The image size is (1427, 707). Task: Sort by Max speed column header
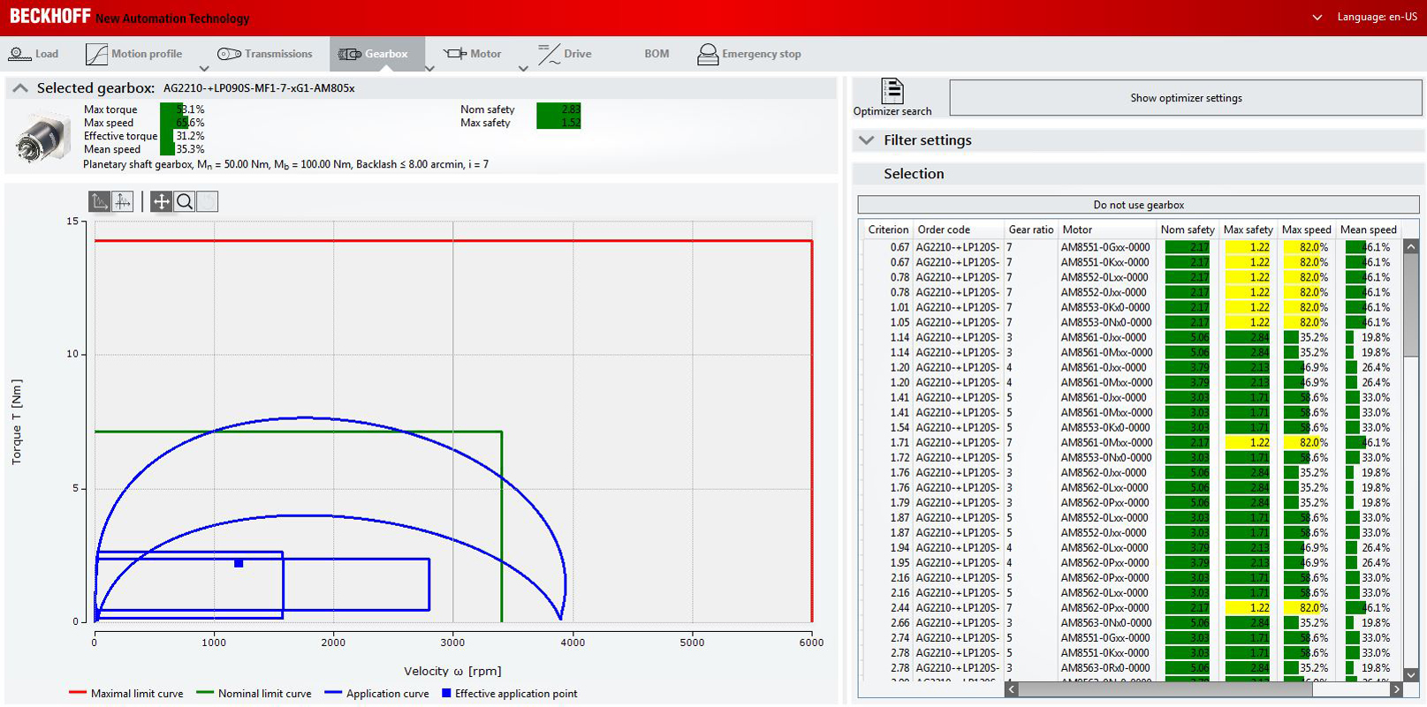coord(1306,229)
